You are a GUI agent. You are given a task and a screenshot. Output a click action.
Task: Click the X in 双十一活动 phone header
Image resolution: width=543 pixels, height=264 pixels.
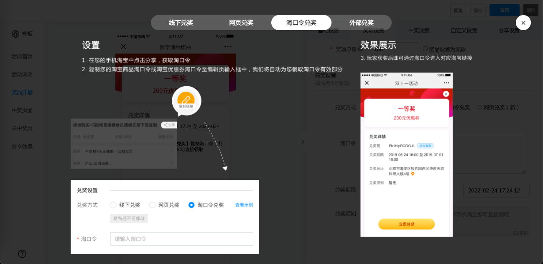(367, 83)
